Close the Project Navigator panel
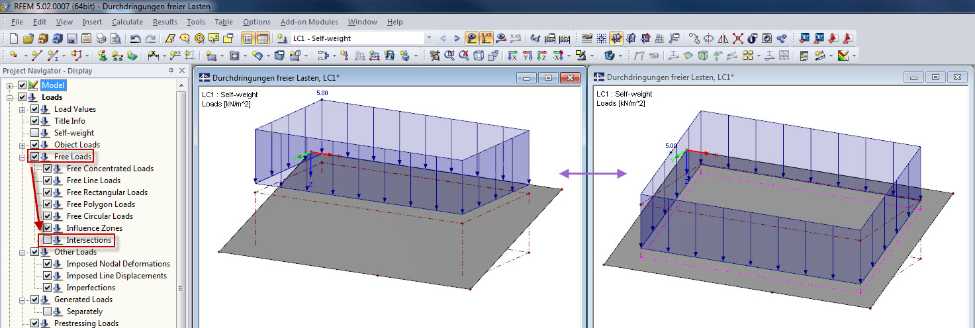The image size is (975, 328). (181, 71)
